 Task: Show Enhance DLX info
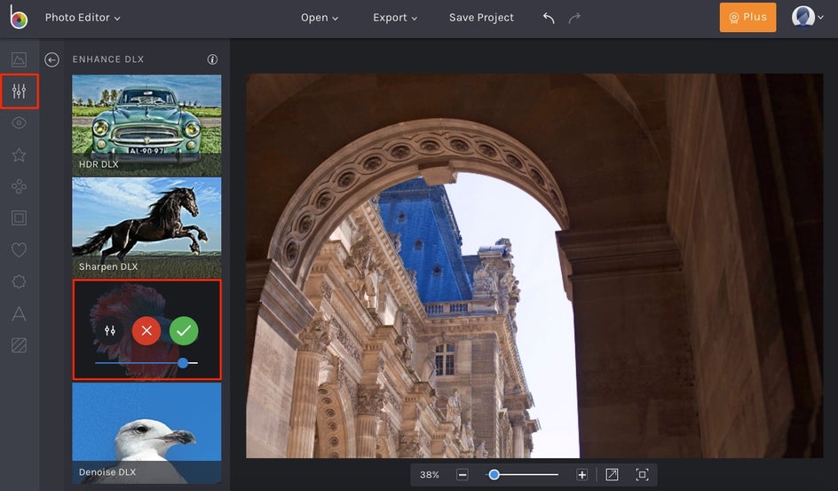pos(212,59)
